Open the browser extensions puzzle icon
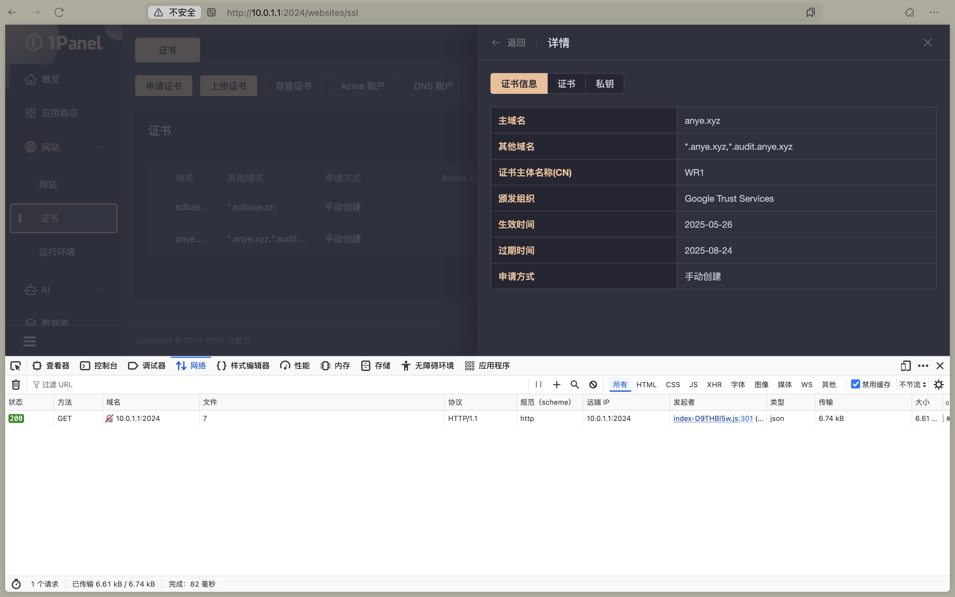 tap(910, 12)
